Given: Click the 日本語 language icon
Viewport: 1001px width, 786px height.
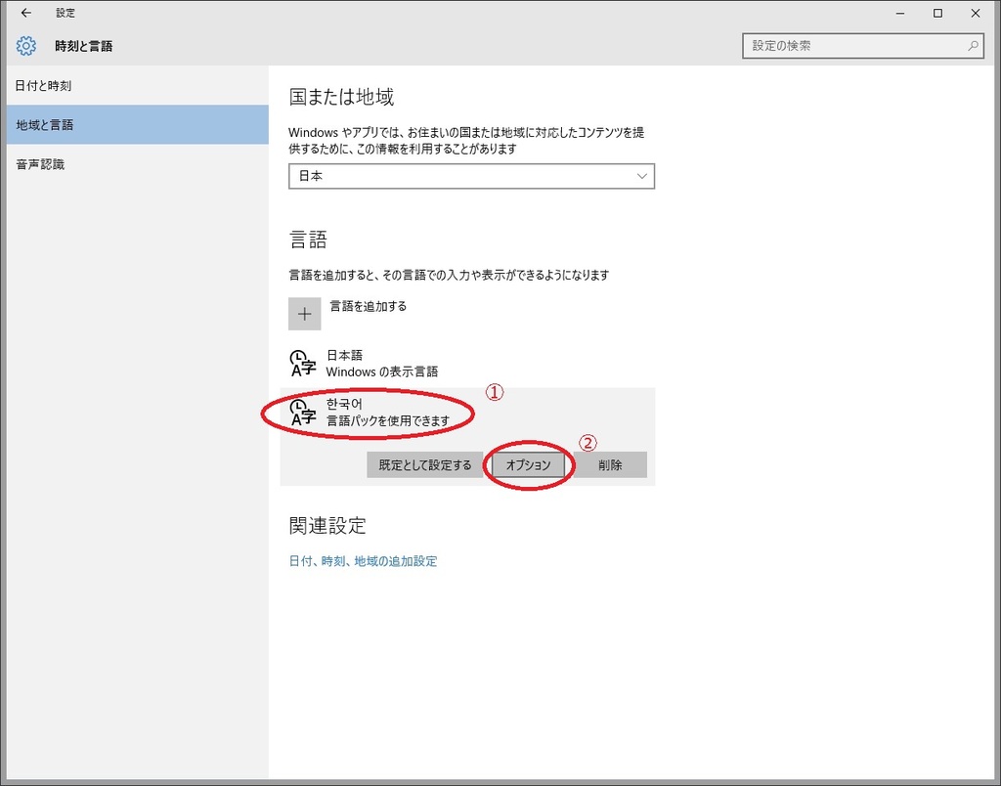Looking at the screenshot, I should coord(303,364).
